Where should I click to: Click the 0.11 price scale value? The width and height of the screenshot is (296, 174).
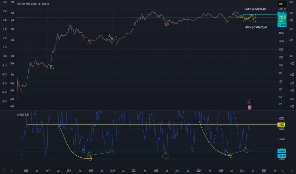pos(280,104)
